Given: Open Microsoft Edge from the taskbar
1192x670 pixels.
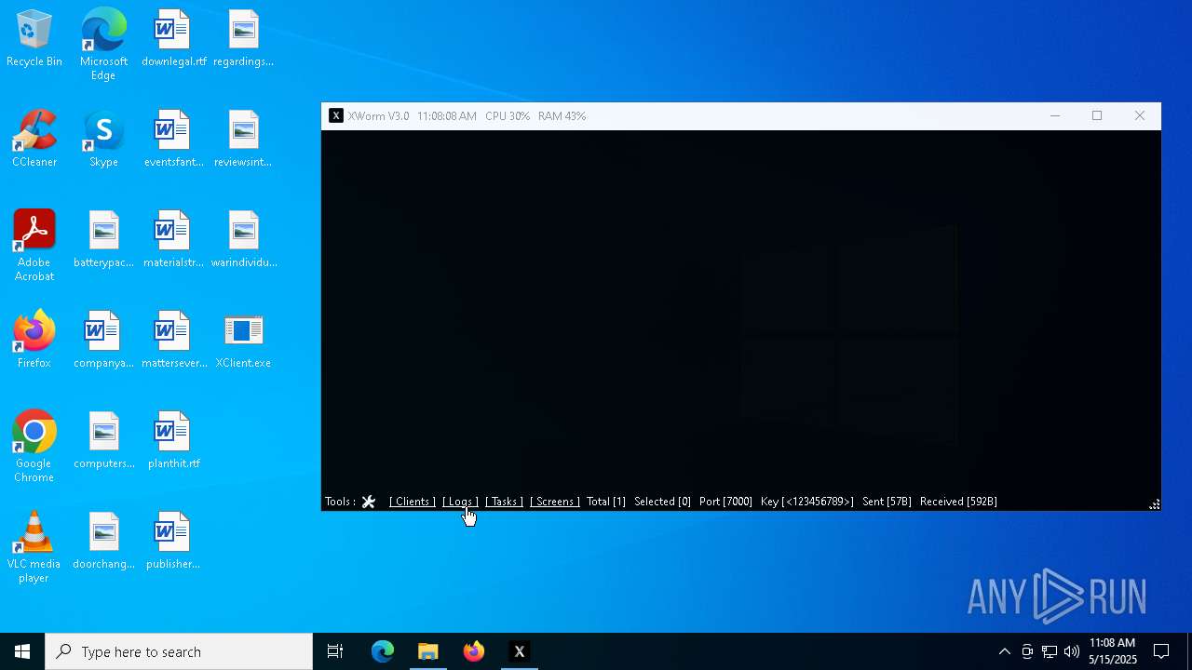Looking at the screenshot, I should click(x=383, y=651).
